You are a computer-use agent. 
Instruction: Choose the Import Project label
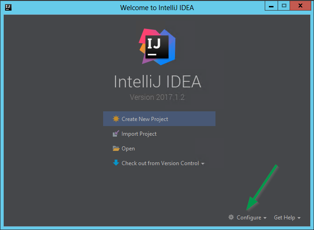(x=139, y=134)
